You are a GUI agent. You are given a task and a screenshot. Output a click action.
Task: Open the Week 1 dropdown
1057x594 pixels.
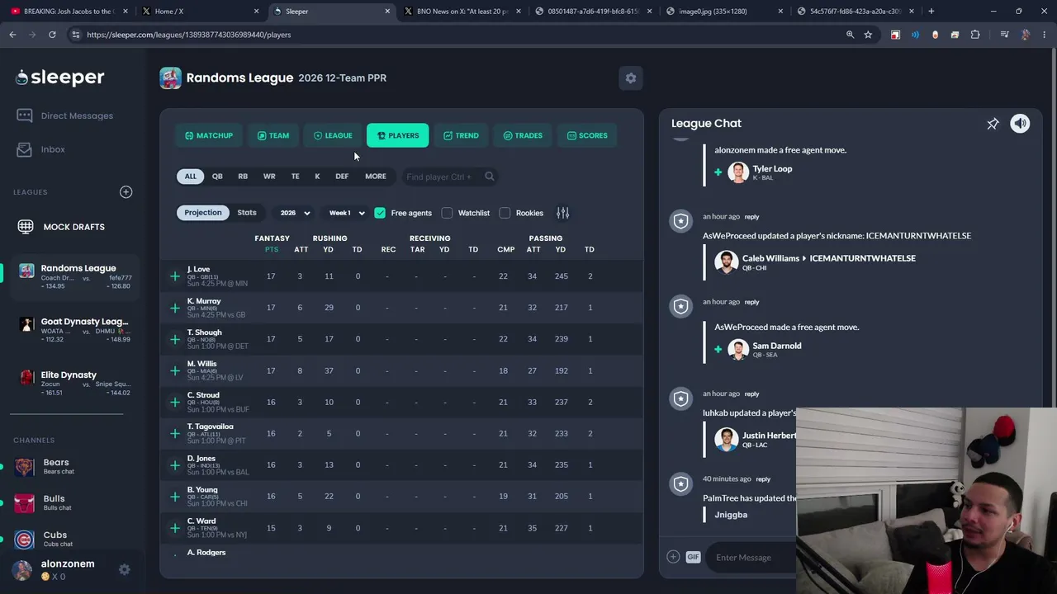point(347,213)
